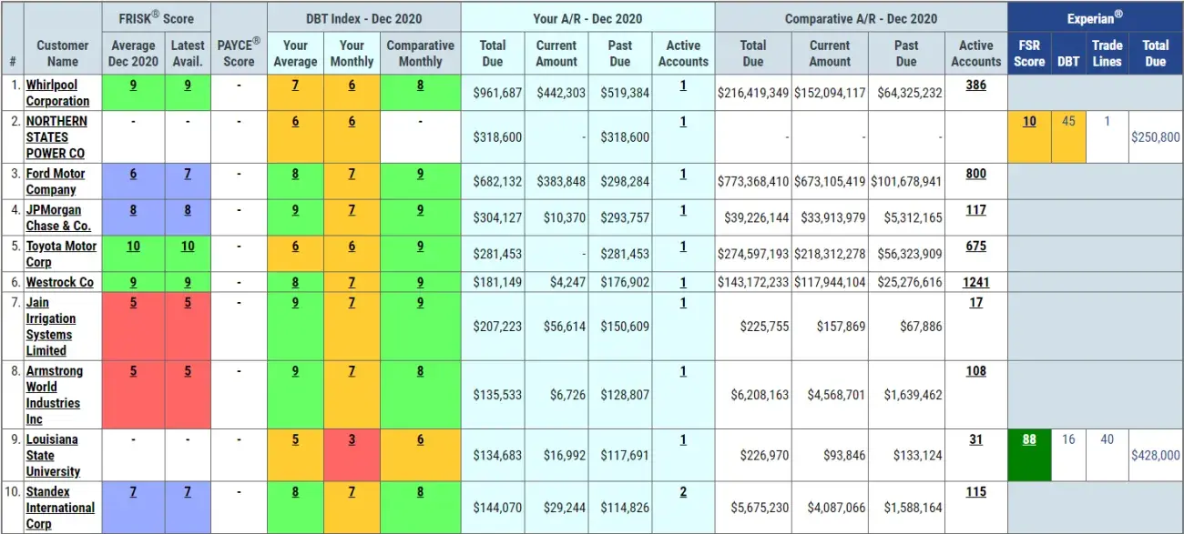This screenshot has width=1184, height=534.
Task: Click Whirlpool's 386 active accounts link
Action: [975, 85]
